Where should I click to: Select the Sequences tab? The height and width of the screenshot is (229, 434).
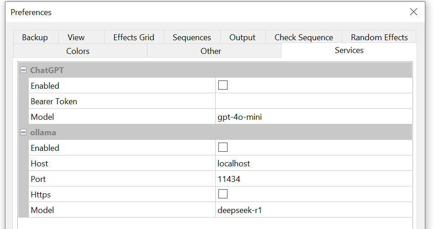(192, 37)
